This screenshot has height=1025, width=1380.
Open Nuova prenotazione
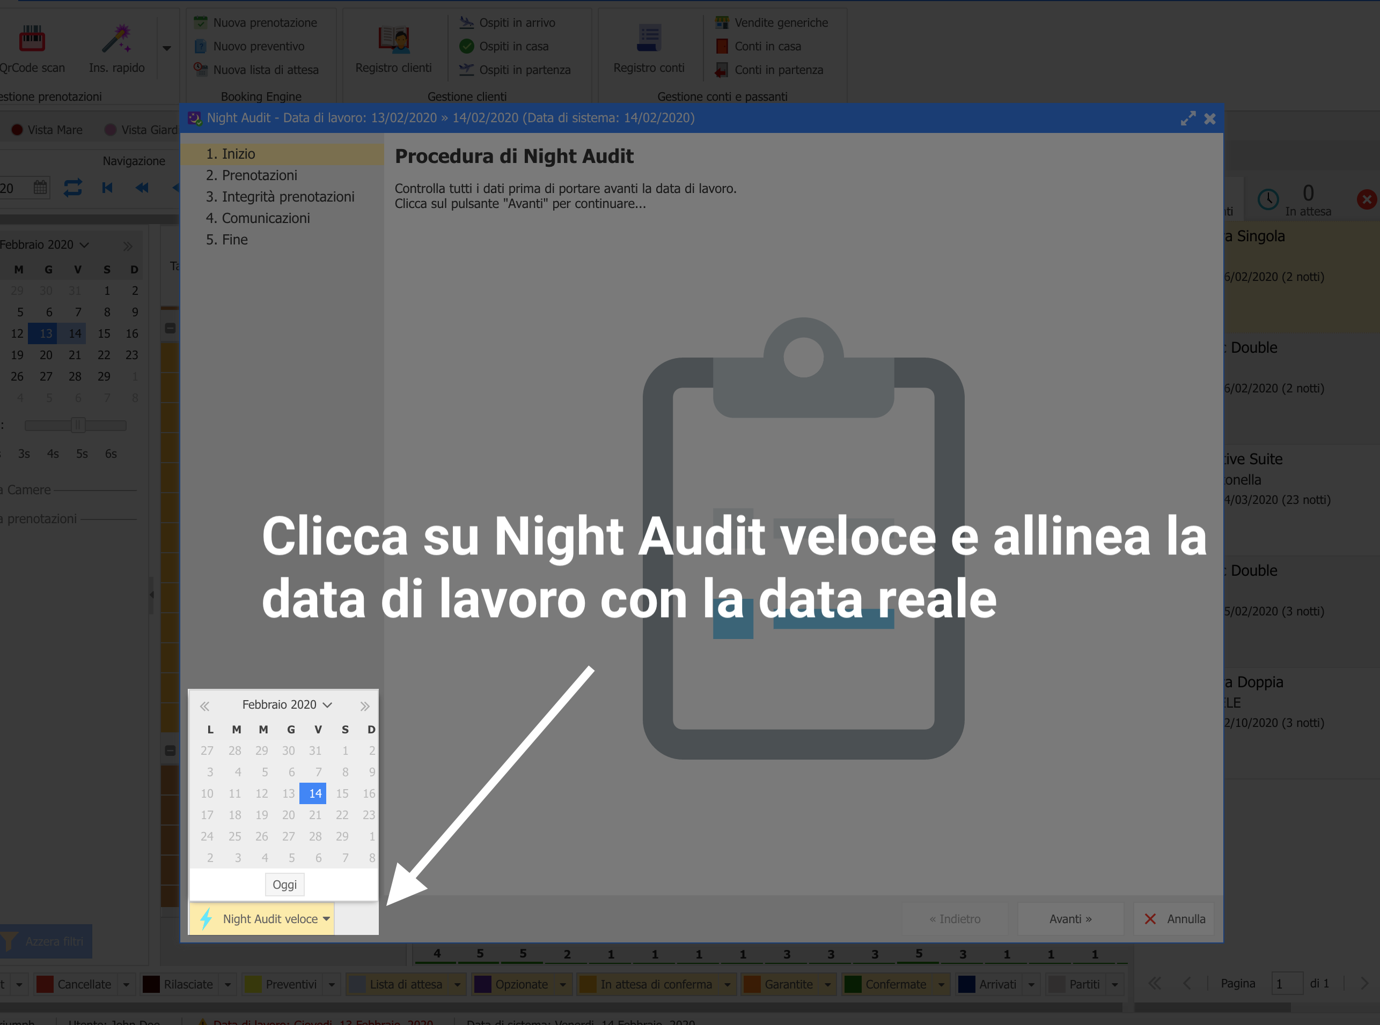[x=256, y=23]
